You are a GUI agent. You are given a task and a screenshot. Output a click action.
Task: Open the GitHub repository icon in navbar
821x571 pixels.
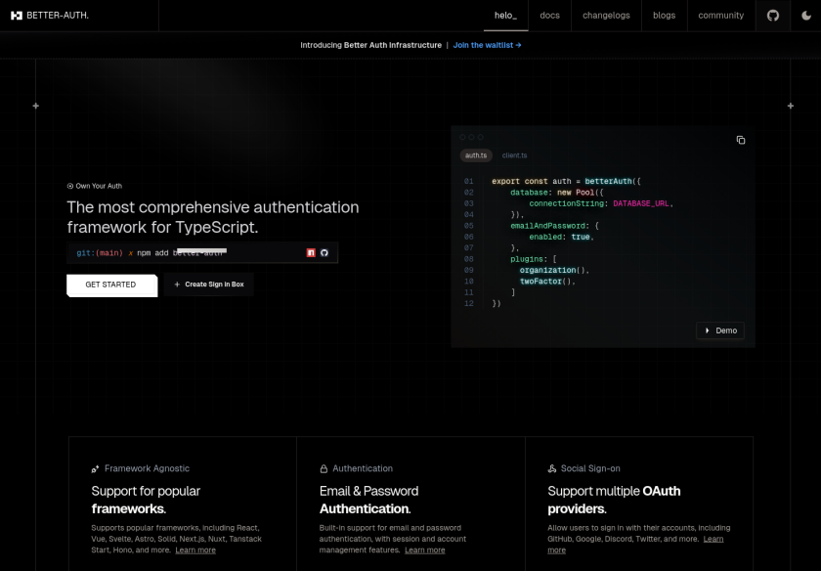[773, 16]
